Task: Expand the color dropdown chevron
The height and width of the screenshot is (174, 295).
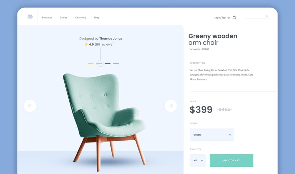Action: [x=230, y=135]
